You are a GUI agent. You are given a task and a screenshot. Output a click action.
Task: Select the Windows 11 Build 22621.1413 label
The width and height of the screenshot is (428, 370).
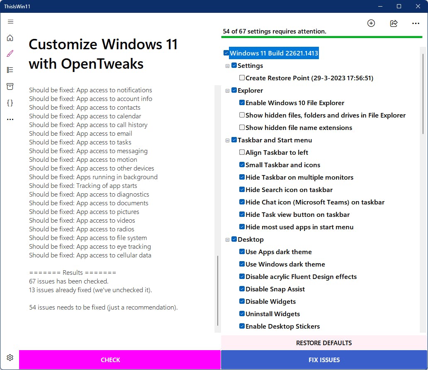click(274, 53)
